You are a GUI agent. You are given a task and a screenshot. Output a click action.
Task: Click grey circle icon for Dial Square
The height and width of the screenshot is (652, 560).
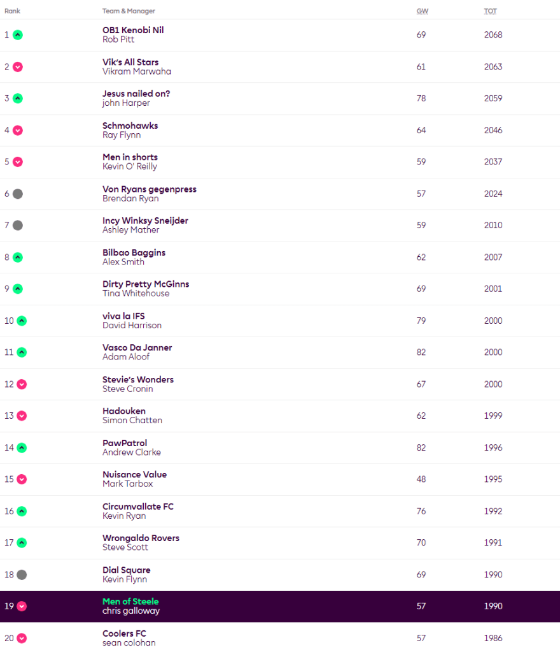tap(22, 575)
